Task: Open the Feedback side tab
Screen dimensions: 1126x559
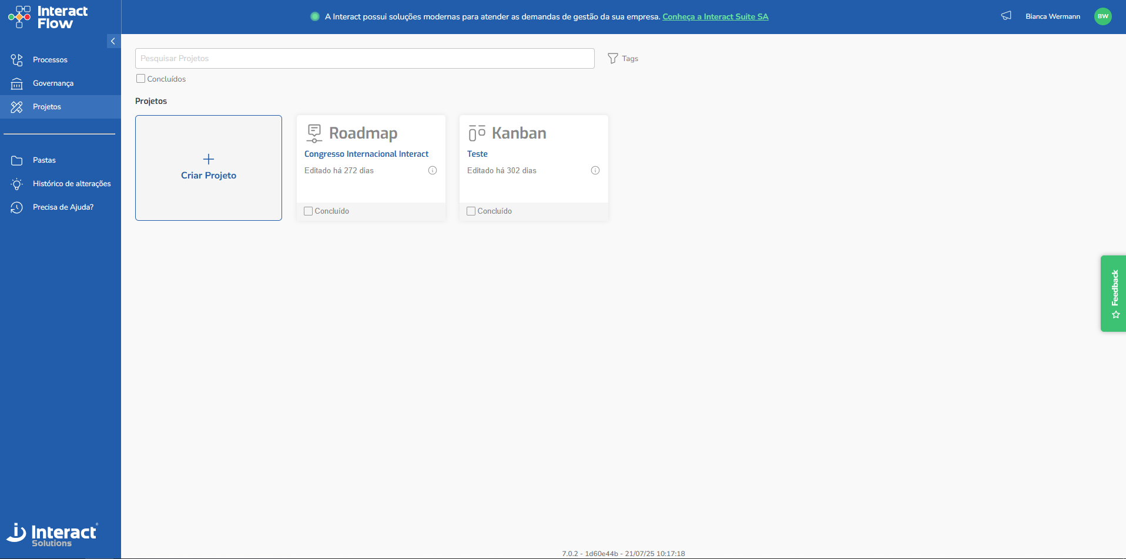Action: [1113, 294]
